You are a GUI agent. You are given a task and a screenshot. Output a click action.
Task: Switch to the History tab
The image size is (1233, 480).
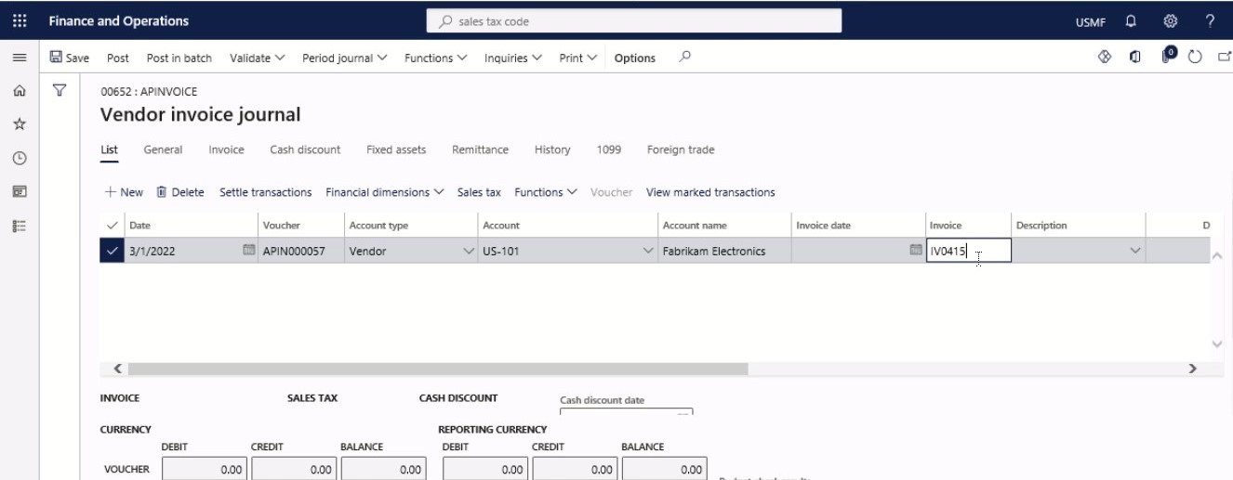(x=552, y=149)
